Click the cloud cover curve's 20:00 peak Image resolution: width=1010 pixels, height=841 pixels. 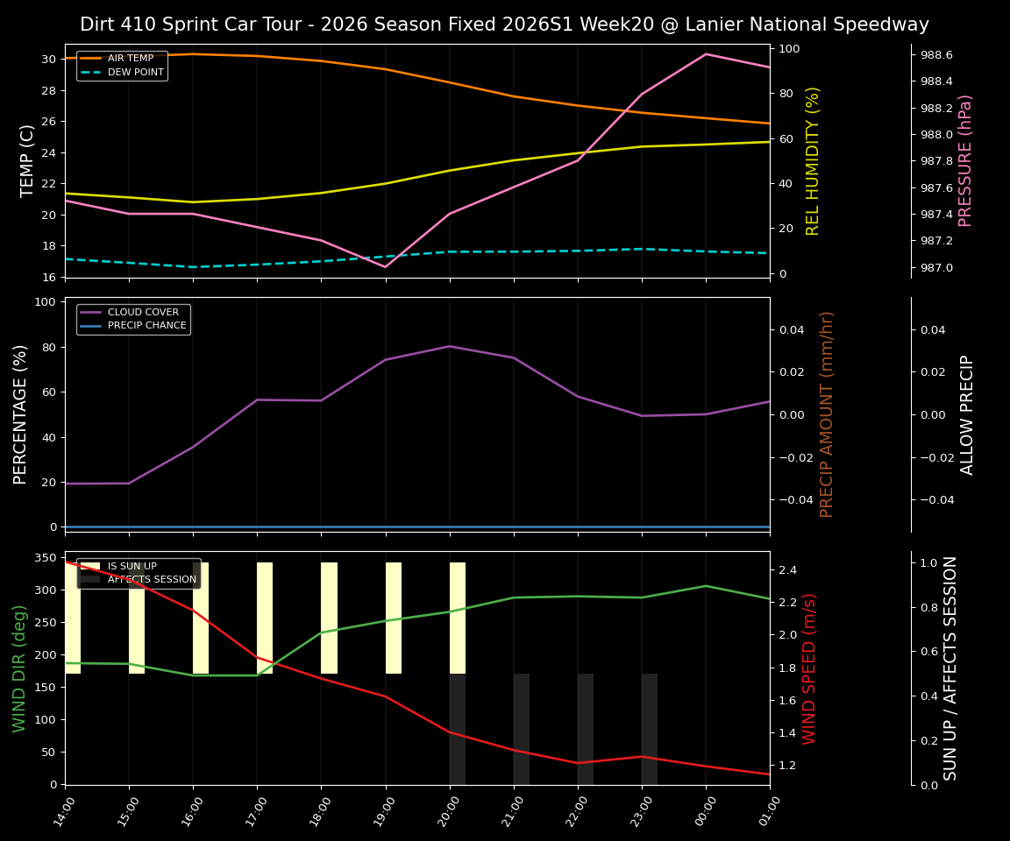point(449,346)
